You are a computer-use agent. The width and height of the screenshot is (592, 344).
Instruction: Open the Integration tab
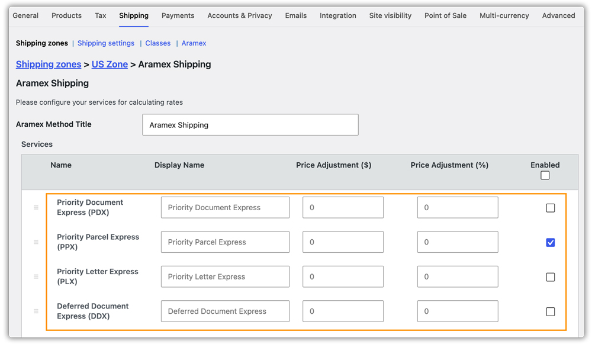(x=338, y=15)
